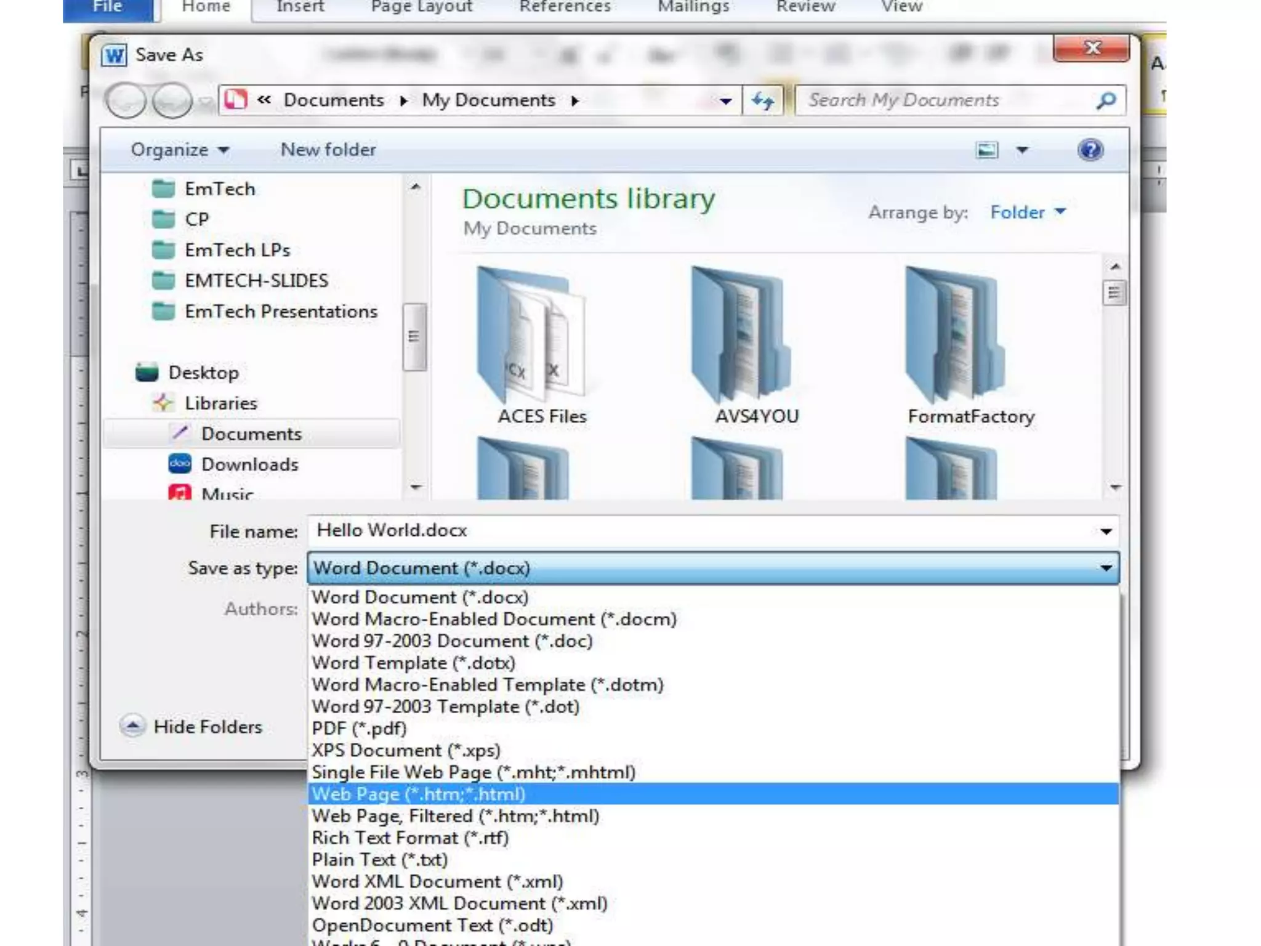The height and width of the screenshot is (946, 1261).
Task: Click the refresh arrows icon beside address bar
Action: click(x=762, y=100)
